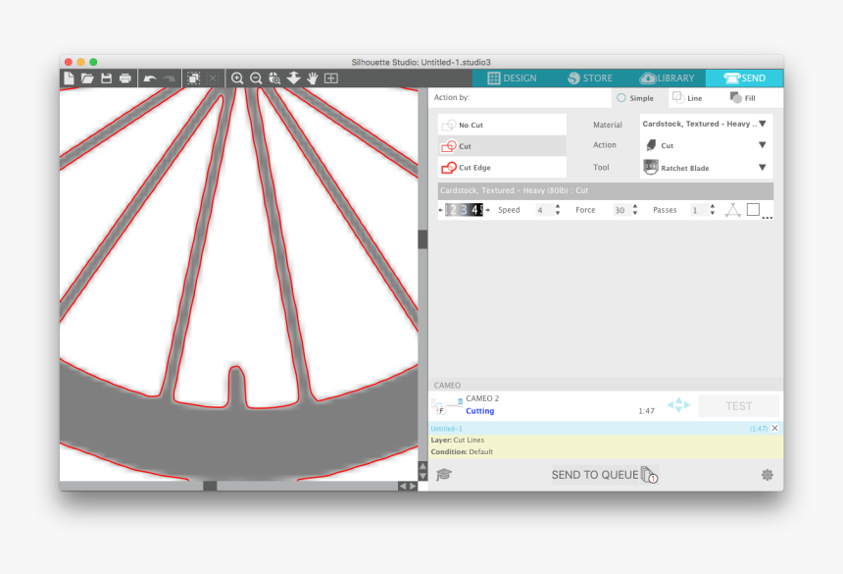Set action to No Cut
843x574 pixels.
tap(501, 124)
